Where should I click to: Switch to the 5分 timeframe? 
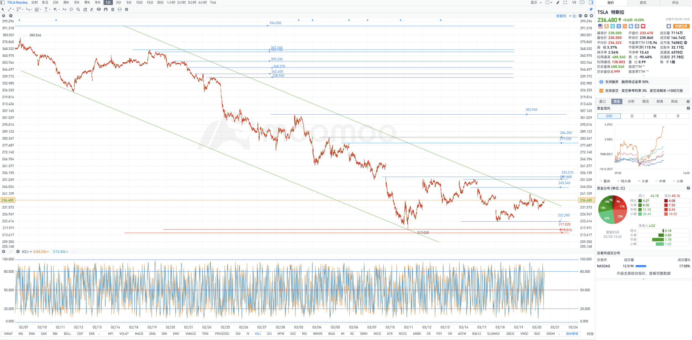(129, 2)
